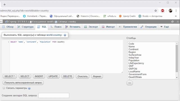The width and height of the screenshot is (180, 101).
Task: Go to Таблица country breadcrumb
Action: [x=66, y=22]
